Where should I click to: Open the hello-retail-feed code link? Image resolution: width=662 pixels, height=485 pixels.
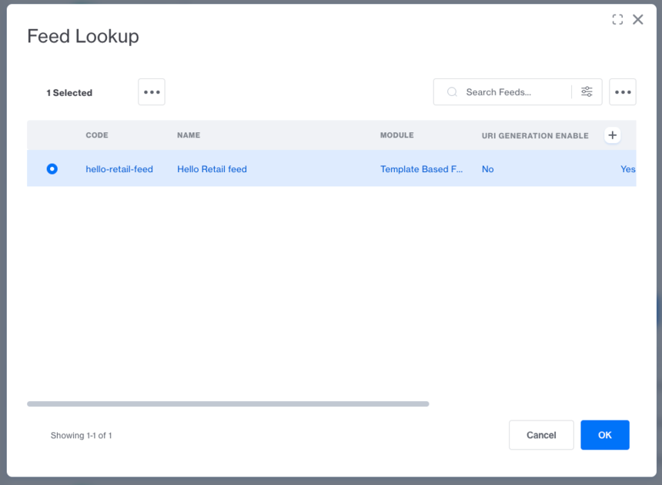(x=119, y=169)
